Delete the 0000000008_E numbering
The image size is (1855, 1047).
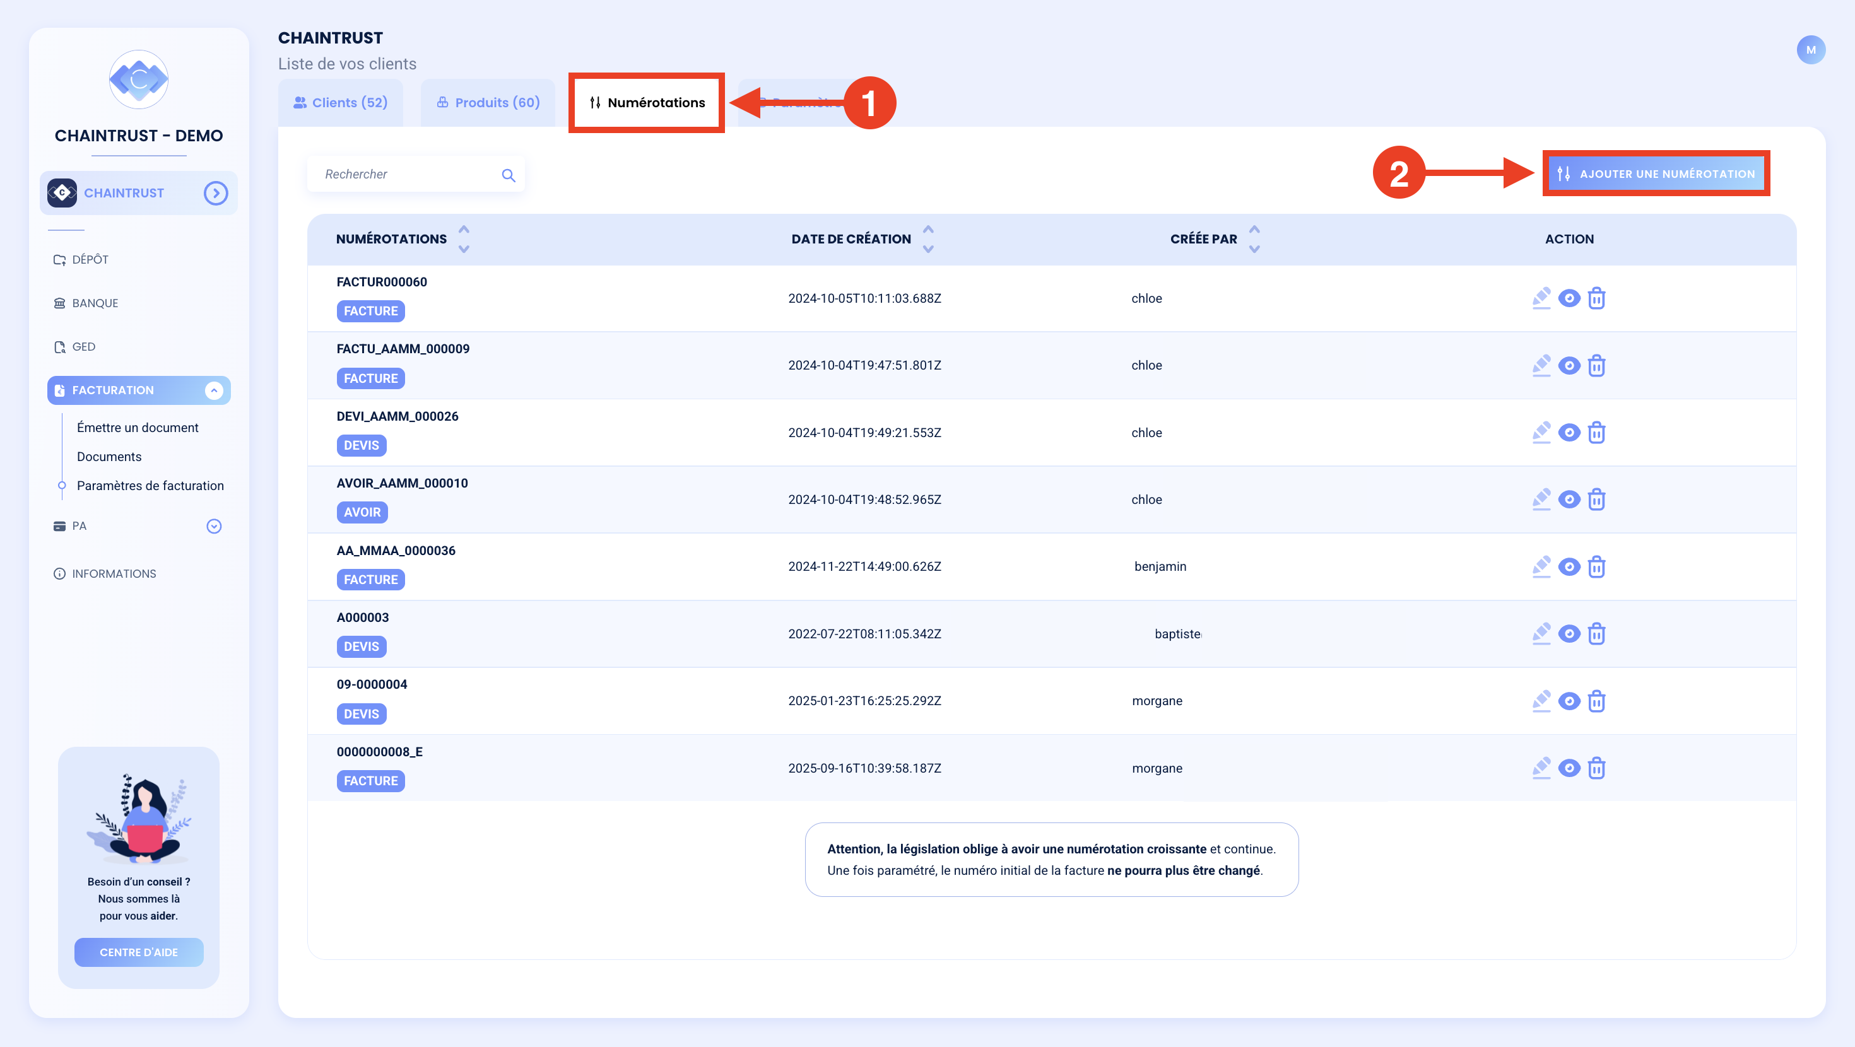point(1596,768)
